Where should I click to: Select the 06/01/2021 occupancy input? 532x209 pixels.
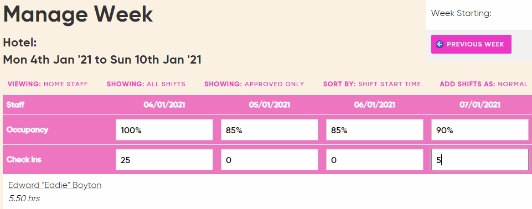pyautogui.click(x=375, y=130)
